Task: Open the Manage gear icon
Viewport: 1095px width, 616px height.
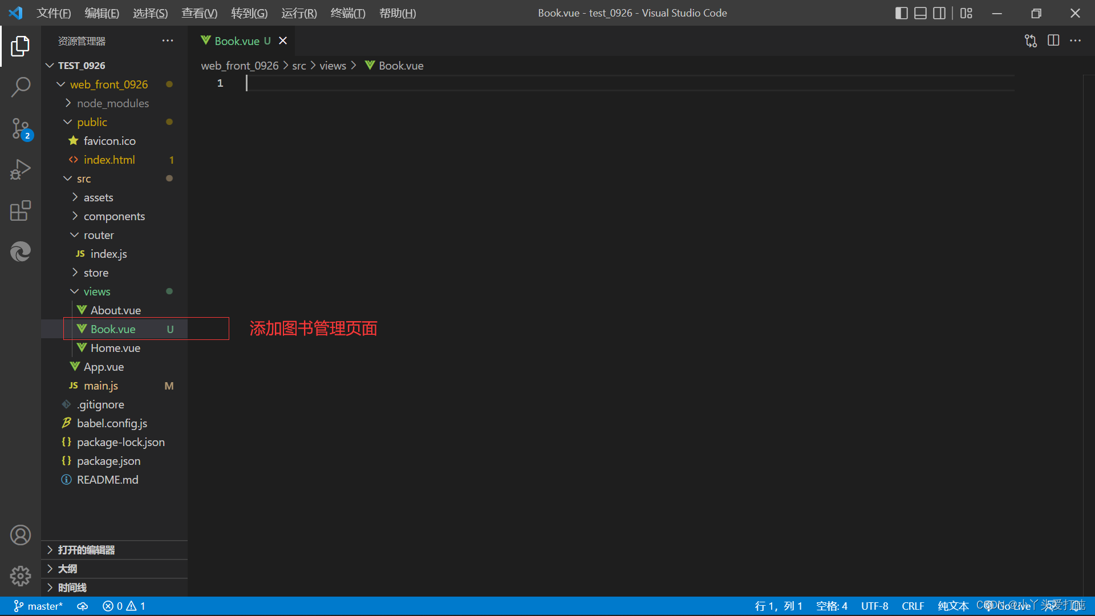Action: coord(21,576)
